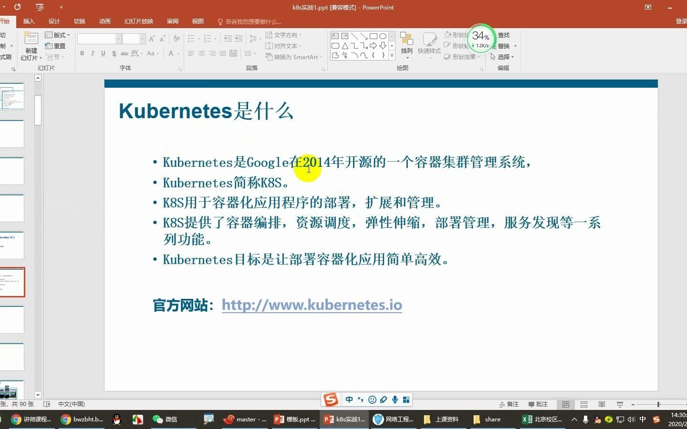Viewport: 687px width, 429px height.
Task: Switch to the 插入 (Insert) ribbon tab
Action: [x=29, y=21]
